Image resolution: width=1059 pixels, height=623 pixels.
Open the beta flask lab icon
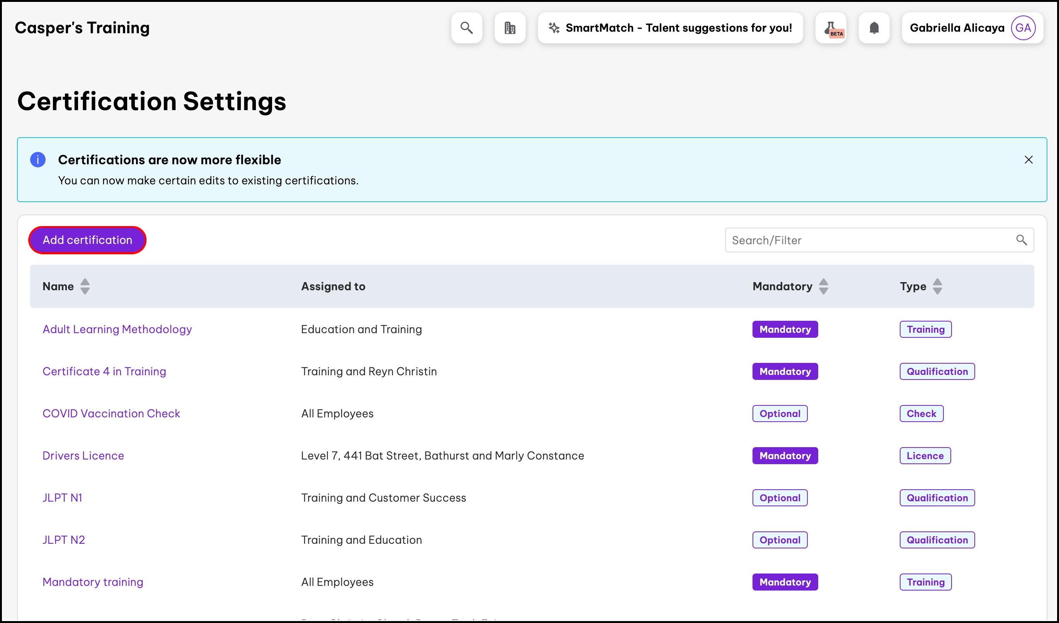[x=831, y=28]
